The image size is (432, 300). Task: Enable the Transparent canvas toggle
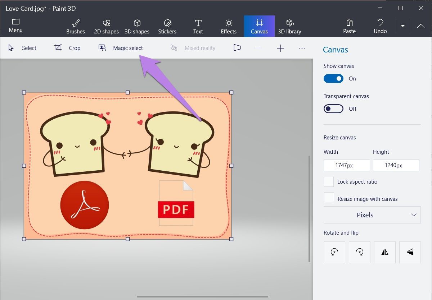click(333, 109)
